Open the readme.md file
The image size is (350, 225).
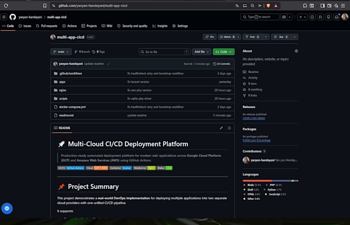(x=66, y=115)
